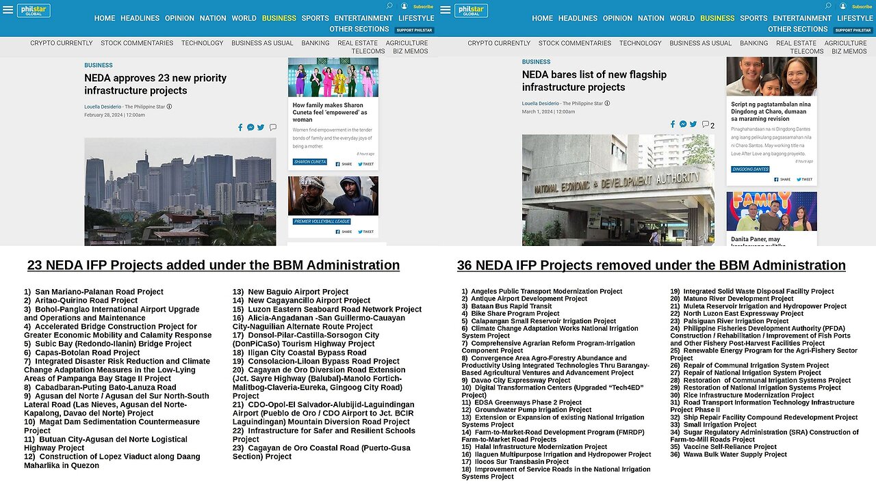Viewport: 876px width, 492px height.
Task: Expand OTHER SECTIONS on 'NEDA approves 23' page
Action: pos(359,29)
